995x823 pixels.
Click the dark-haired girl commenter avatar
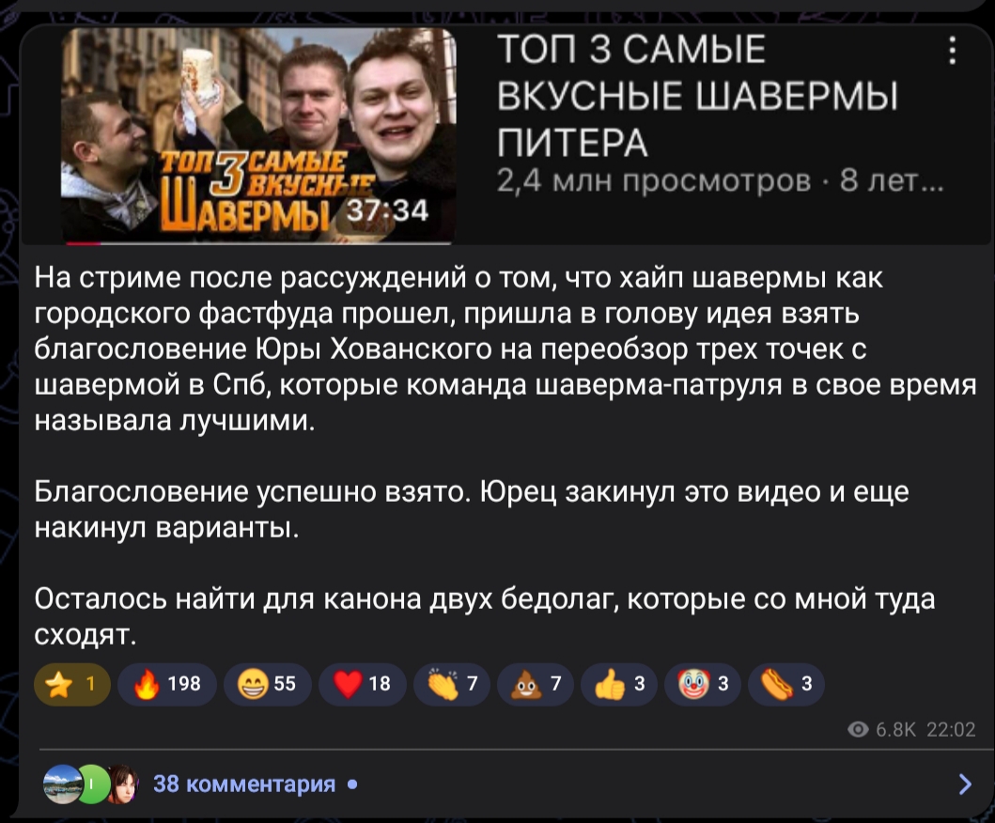122,784
